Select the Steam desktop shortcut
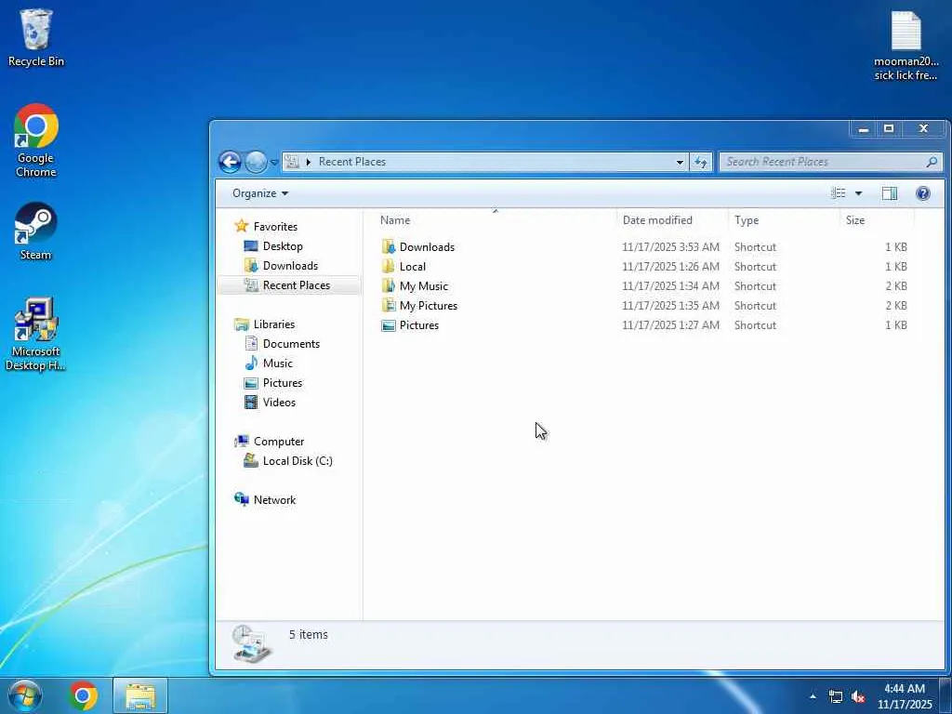The height and width of the screenshot is (714, 952). pyautogui.click(x=36, y=231)
